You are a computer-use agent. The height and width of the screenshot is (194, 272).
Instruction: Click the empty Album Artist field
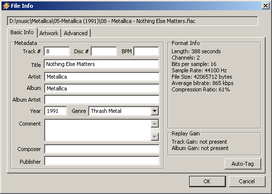[x=101, y=100]
